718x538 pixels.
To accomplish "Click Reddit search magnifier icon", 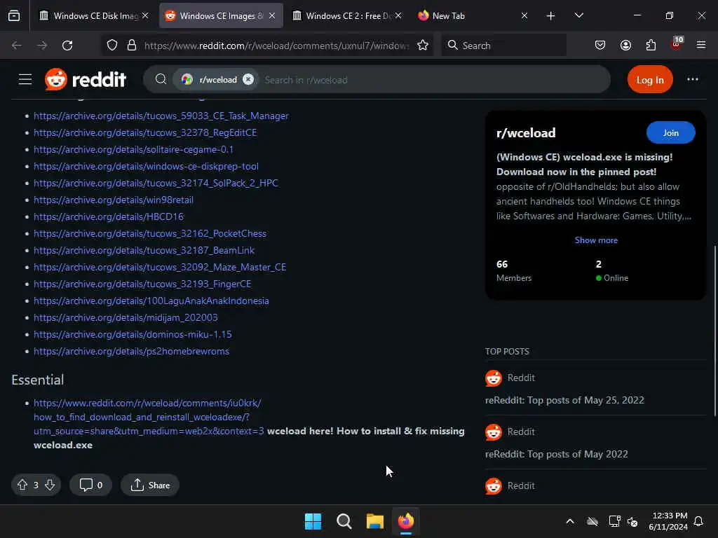I will (x=161, y=80).
